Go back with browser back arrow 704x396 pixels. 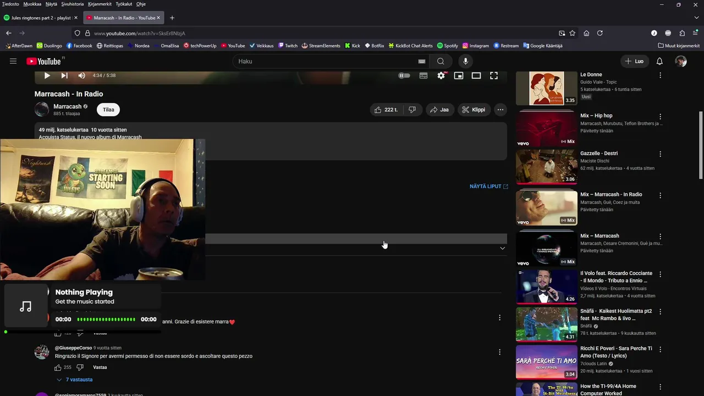9,33
